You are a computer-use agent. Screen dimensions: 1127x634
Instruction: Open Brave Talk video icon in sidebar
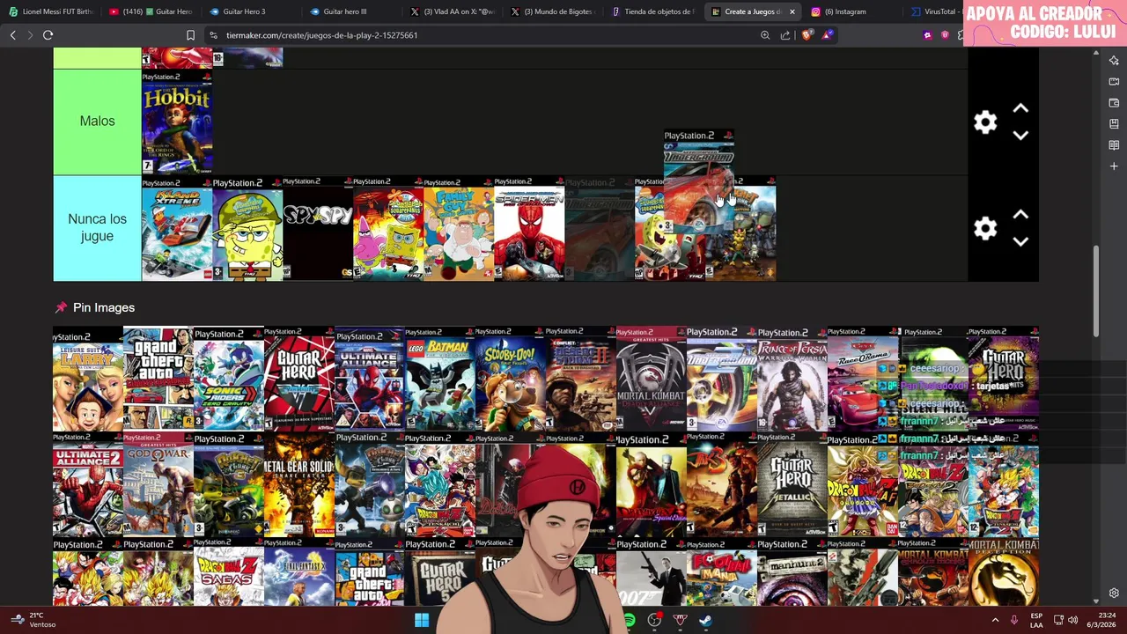click(x=1114, y=82)
